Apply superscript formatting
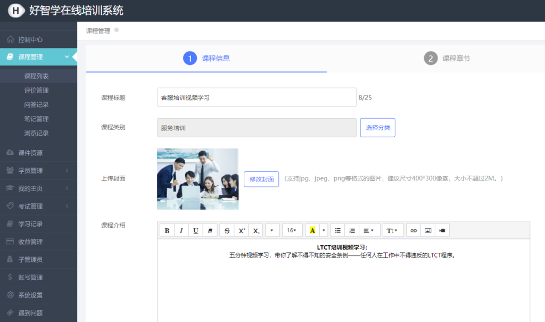This screenshot has width=545, height=322. point(242,230)
